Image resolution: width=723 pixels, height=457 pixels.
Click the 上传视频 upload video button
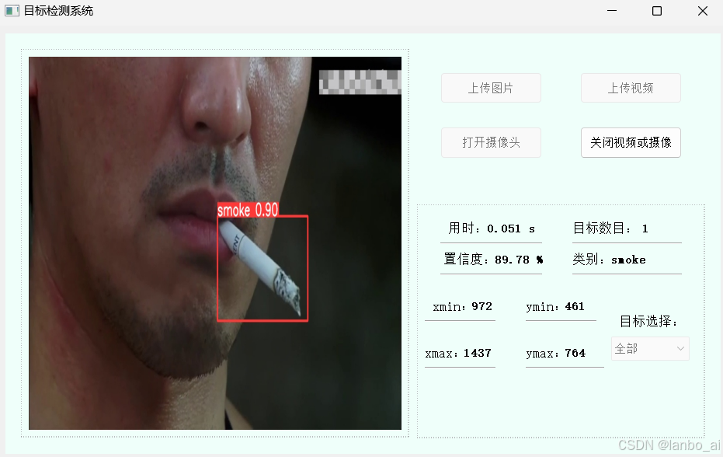[x=631, y=88]
